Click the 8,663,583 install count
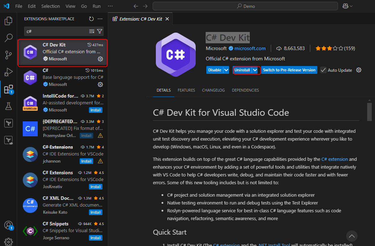This screenshot has height=246, width=375. tap(290, 48)
